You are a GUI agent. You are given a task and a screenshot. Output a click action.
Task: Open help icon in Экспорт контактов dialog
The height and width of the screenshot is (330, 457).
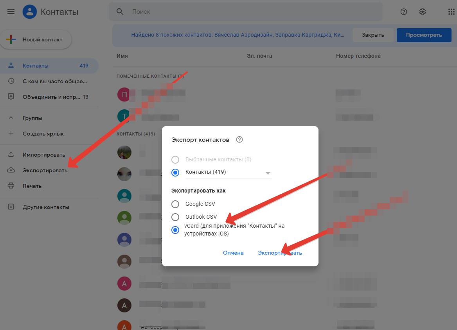click(239, 140)
